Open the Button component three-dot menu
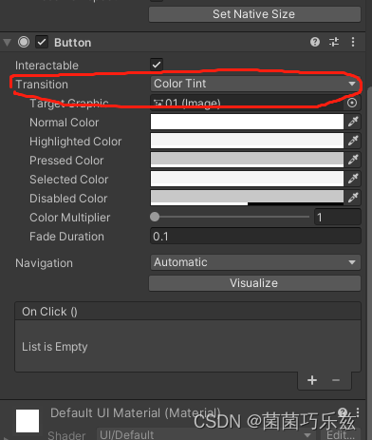Screen dimensions: 372x440 click(353, 42)
